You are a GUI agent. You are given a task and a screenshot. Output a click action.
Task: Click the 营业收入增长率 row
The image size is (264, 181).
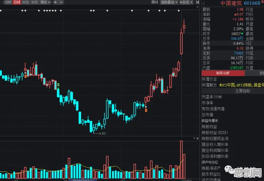215,144
